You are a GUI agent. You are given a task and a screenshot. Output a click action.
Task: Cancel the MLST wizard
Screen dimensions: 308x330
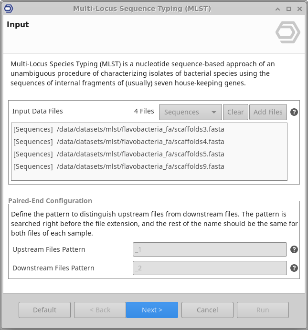click(207, 310)
